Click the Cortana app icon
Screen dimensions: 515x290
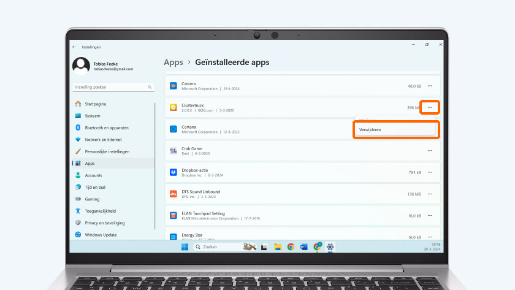[x=174, y=129]
